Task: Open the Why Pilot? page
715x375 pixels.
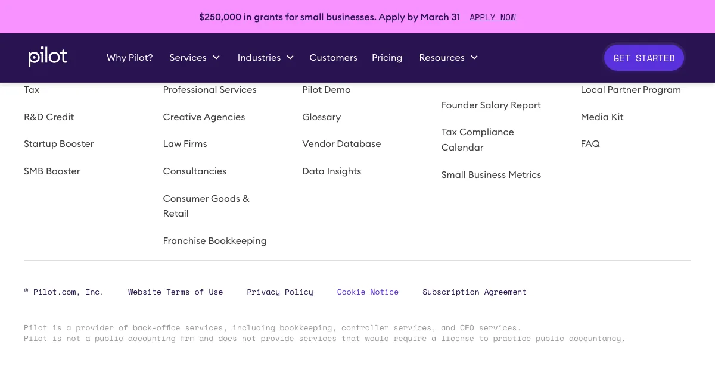Action: click(x=129, y=58)
